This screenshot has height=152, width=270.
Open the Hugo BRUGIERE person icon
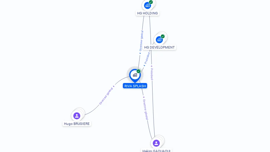coord(77,116)
